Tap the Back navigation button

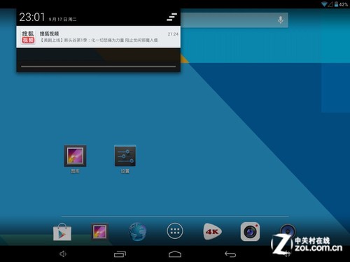[230, 254]
